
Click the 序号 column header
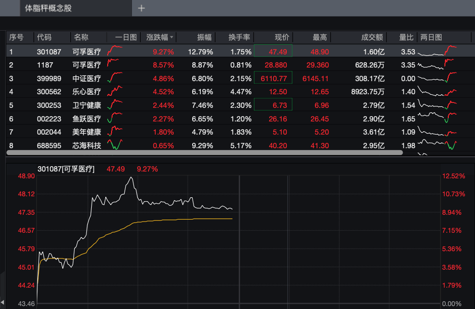16,37
